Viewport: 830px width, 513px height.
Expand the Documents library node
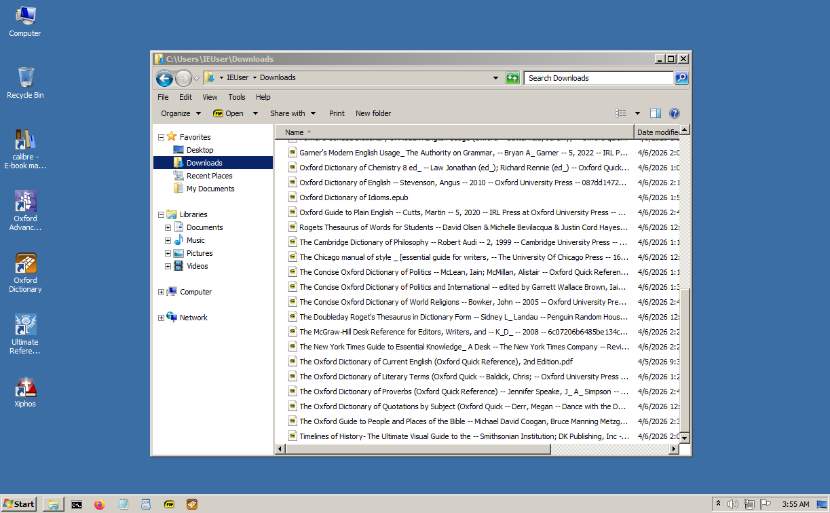pos(168,227)
